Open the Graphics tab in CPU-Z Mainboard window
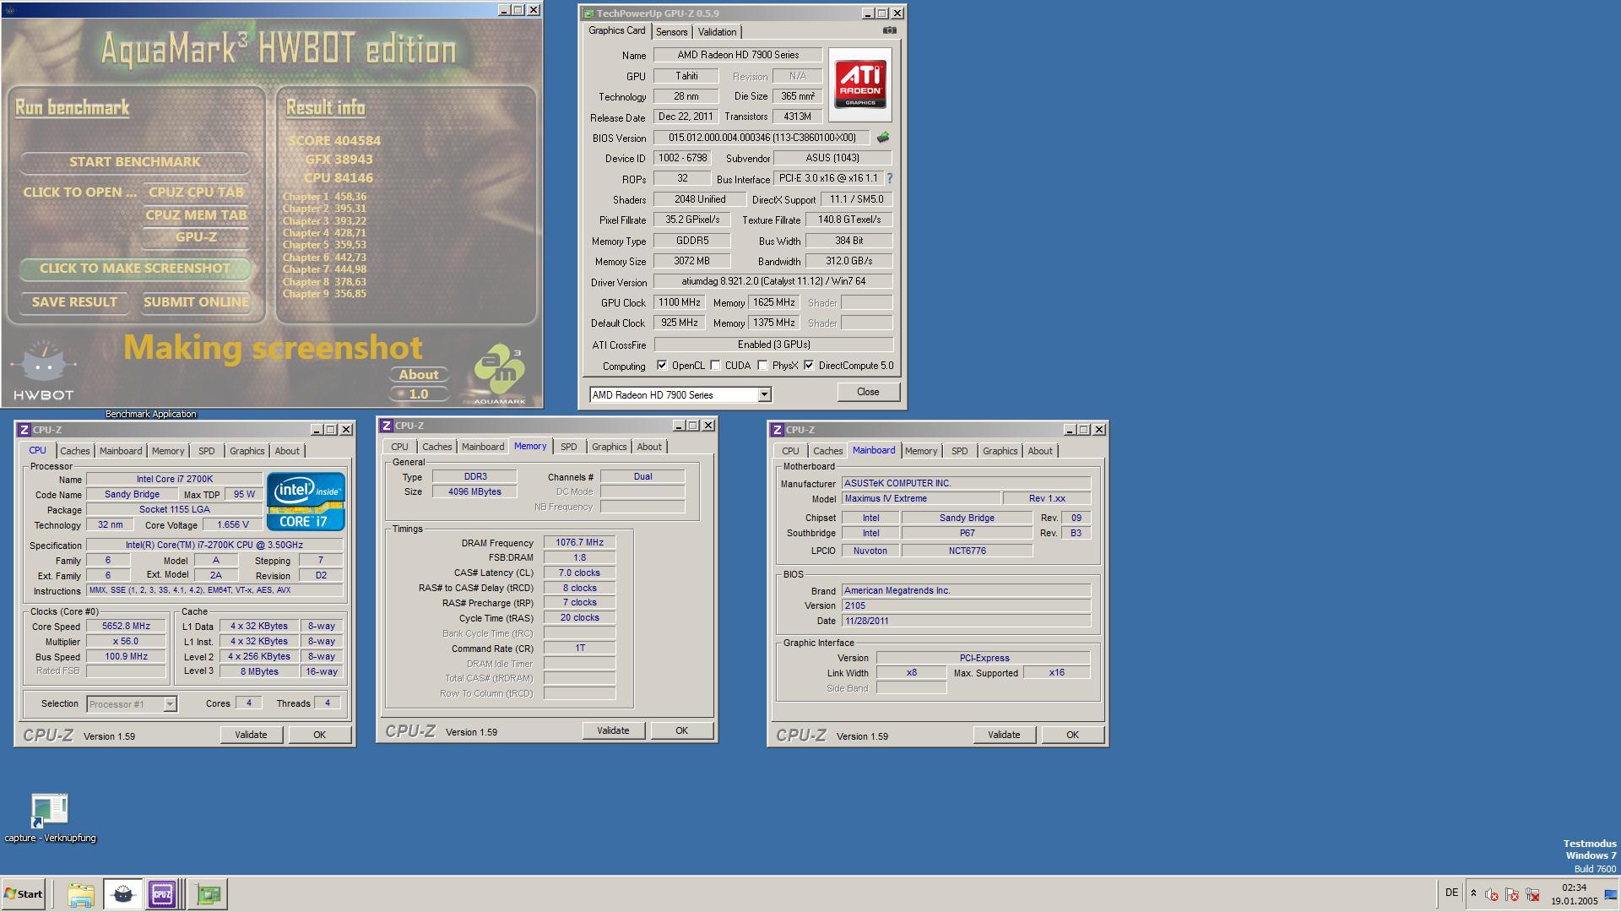The height and width of the screenshot is (912, 1621). pyautogui.click(x=1000, y=451)
